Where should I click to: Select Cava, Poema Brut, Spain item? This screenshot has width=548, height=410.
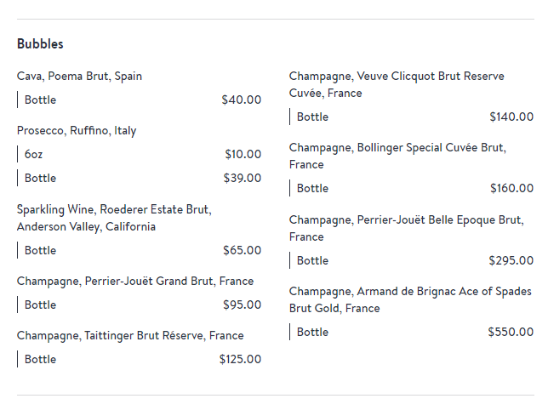point(79,77)
